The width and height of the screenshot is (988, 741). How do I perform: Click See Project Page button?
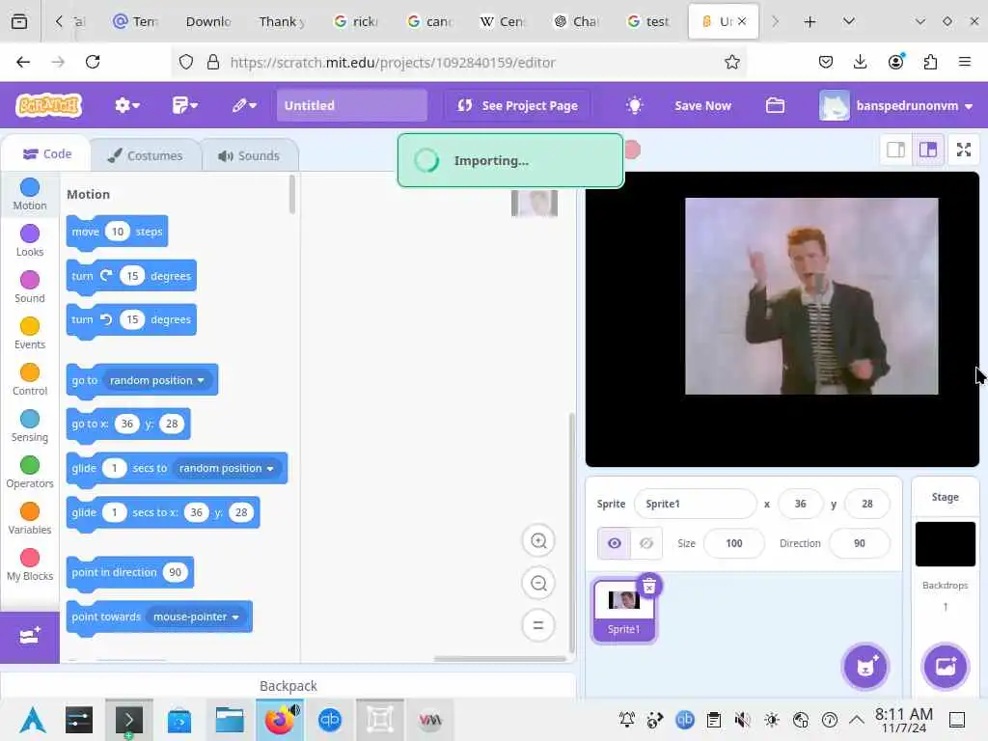coord(517,105)
